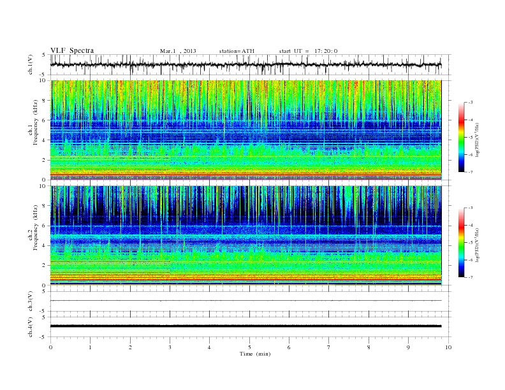The height and width of the screenshot is (390, 505).
Task: Click the "-7" tick on ch.2 colorbar
Action: pyautogui.click(x=471, y=277)
